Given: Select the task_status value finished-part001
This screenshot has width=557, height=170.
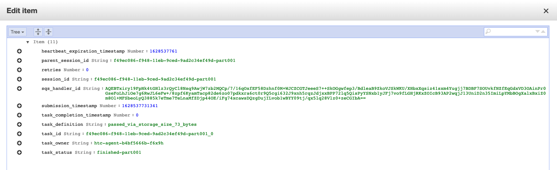Looking at the screenshot, I should (119, 152).
